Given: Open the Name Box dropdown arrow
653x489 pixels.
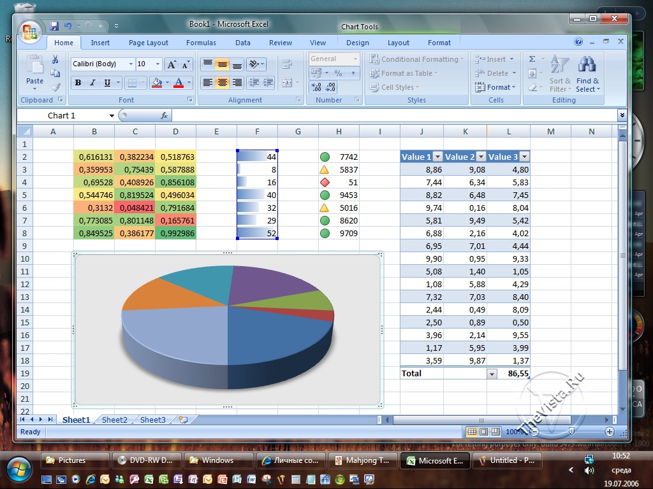Looking at the screenshot, I should pos(112,116).
